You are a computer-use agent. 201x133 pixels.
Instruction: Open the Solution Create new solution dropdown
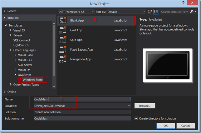(82, 112)
